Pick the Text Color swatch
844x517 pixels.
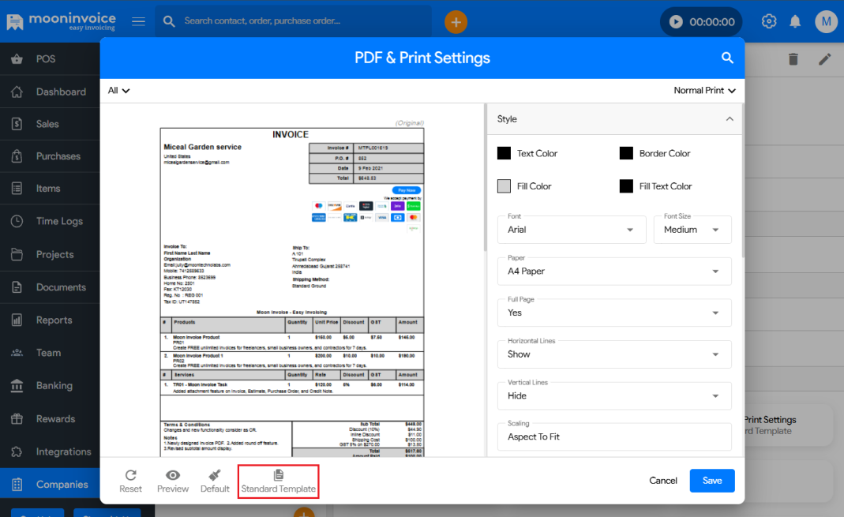[x=504, y=153]
